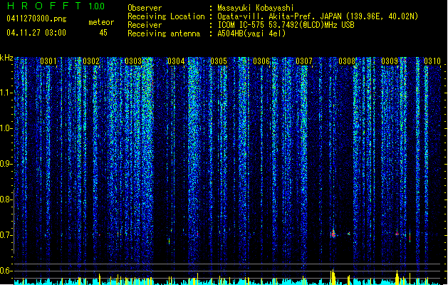Click the Receiver label
Image resolution: width=448 pixels, height=285 pixels.
pyautogui.click(x=145, y=25)
